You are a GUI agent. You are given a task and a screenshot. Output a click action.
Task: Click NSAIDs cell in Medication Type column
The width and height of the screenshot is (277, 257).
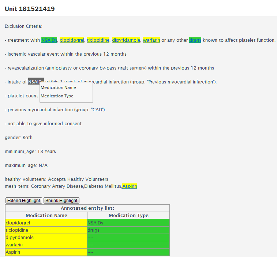pos(128,223)
